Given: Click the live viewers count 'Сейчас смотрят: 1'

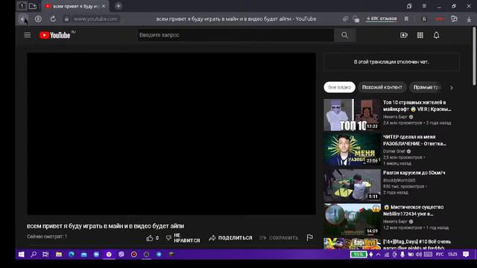Looking at the screenshot, I should tap(47, 237).
